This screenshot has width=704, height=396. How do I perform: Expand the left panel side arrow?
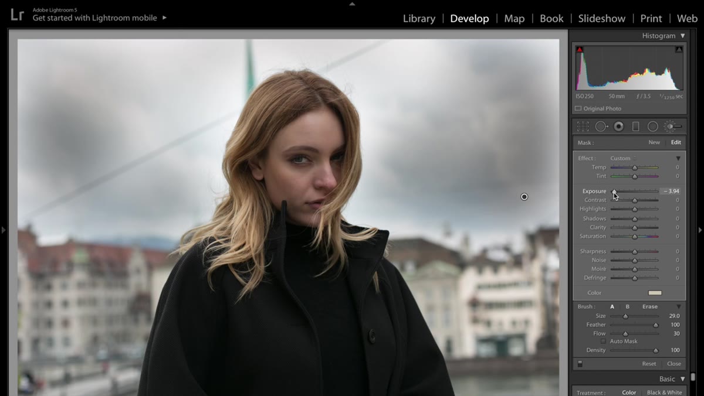pyautogui.click(x=3, y=230)
